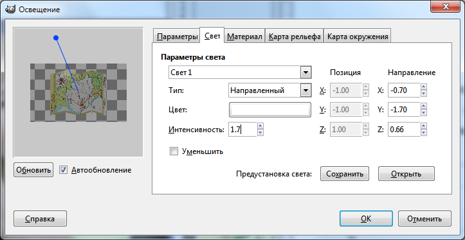Screen dimensions: 465x240
Task: Click the Позиция column label
Action: pyautogui.click(x=345, y=73)
